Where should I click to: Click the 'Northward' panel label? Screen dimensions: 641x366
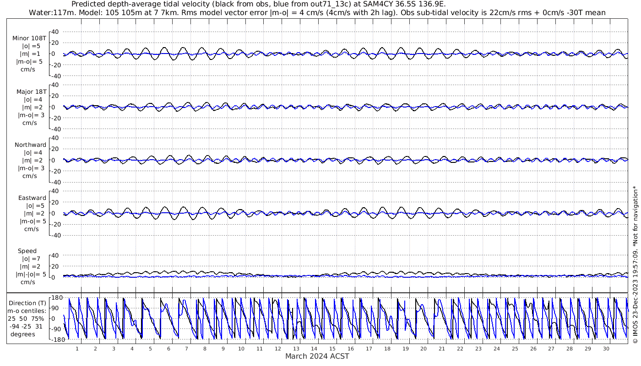(31, 145)
